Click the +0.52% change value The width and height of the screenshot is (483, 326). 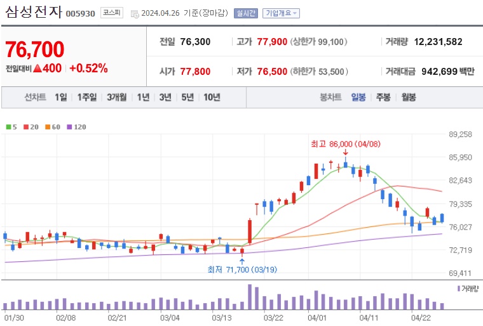point(89,68)
